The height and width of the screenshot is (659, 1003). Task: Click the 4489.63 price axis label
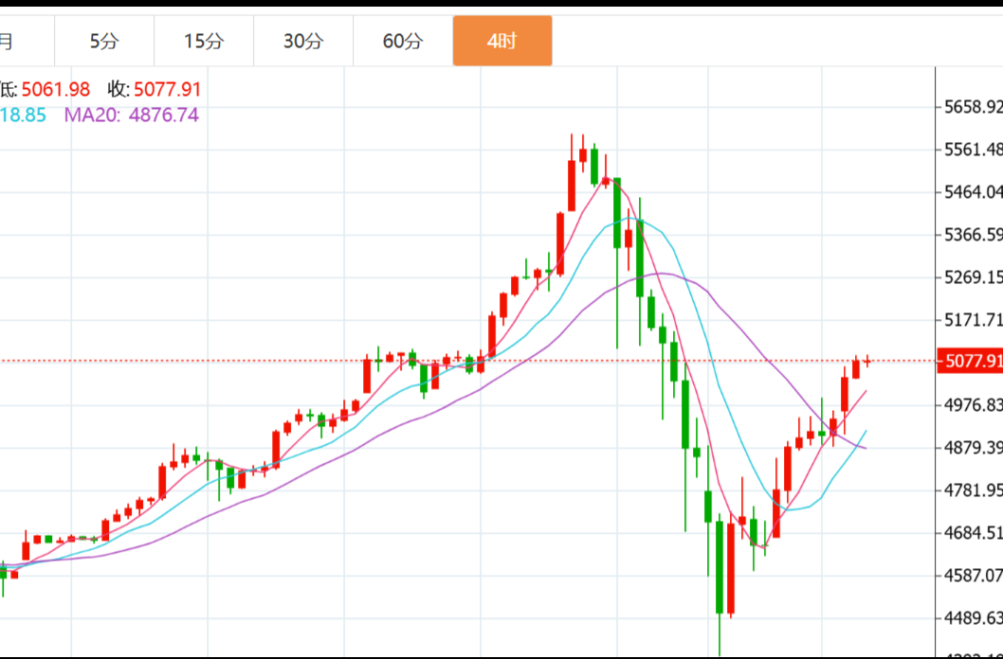pos(972,617)
